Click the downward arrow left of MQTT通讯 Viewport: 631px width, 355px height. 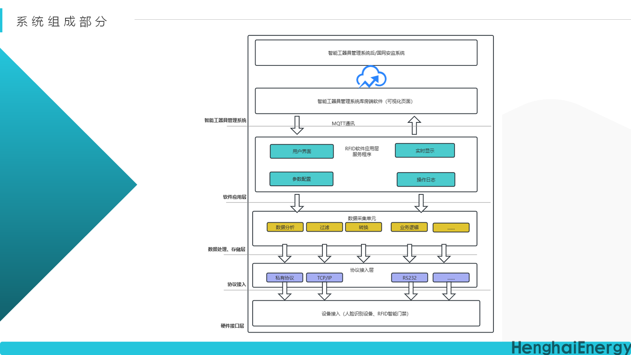click(x=297, y=125)
